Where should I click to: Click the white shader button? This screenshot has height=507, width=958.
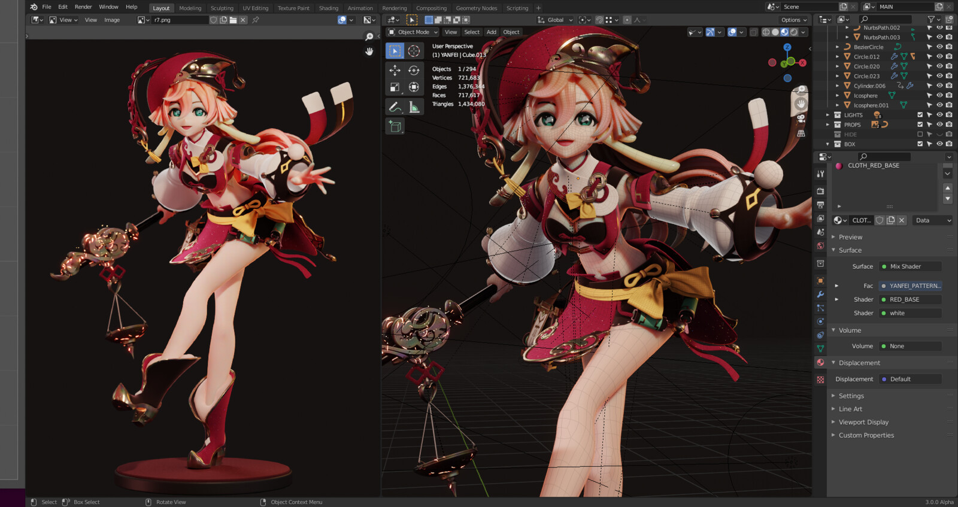pyautogui.click(x=910, y=313)
